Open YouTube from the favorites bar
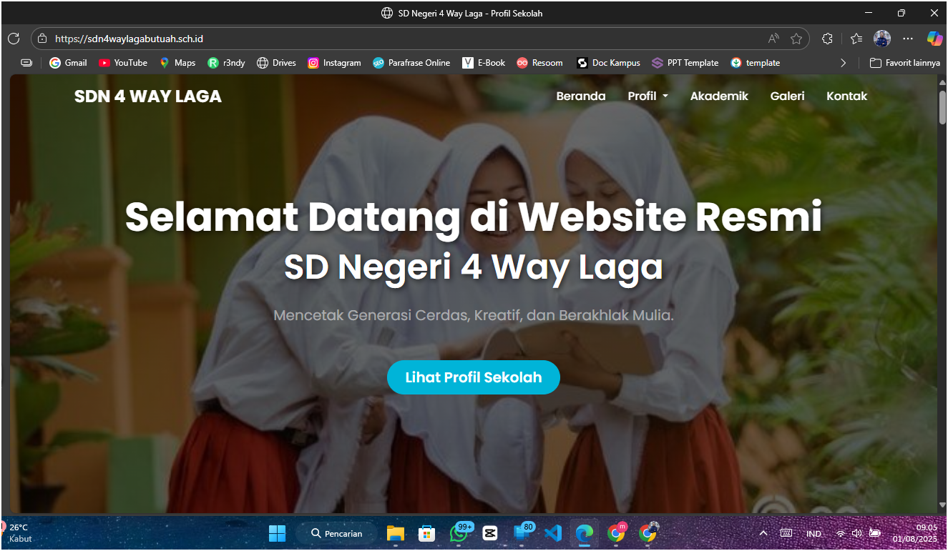This screenshot has height=551, width=948. click(122, 62)
